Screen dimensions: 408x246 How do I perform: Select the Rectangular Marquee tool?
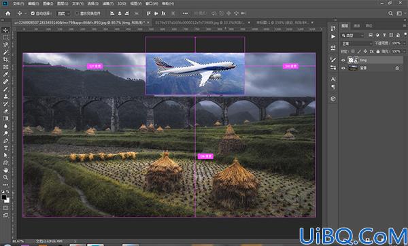[x=5, y=37]
